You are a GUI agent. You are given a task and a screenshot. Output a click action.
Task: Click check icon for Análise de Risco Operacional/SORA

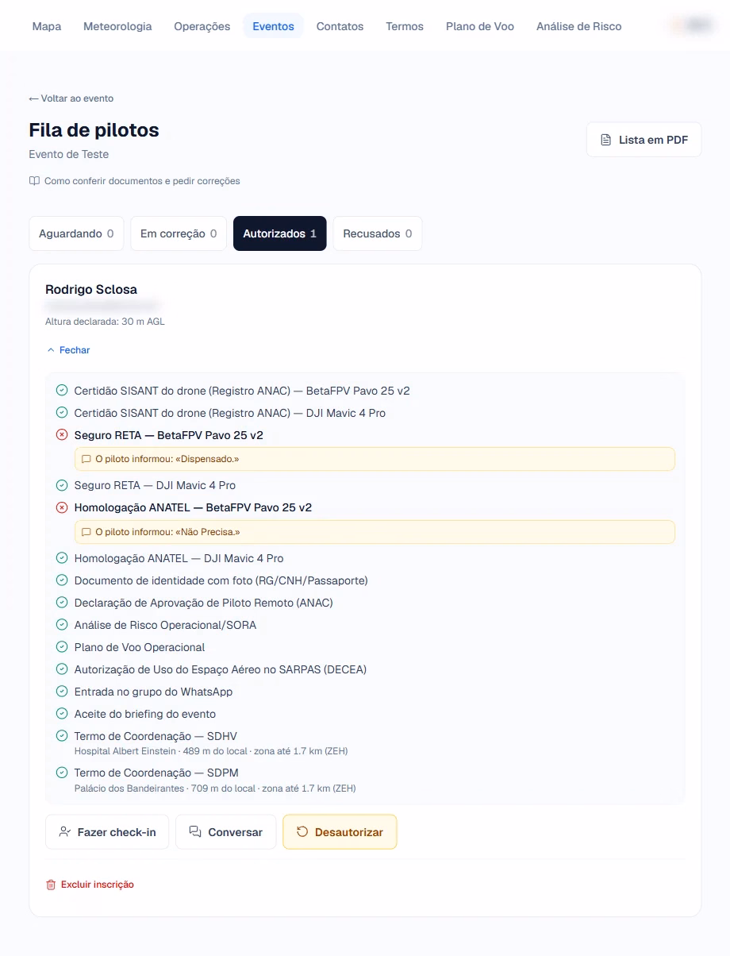tap(62, 625)
